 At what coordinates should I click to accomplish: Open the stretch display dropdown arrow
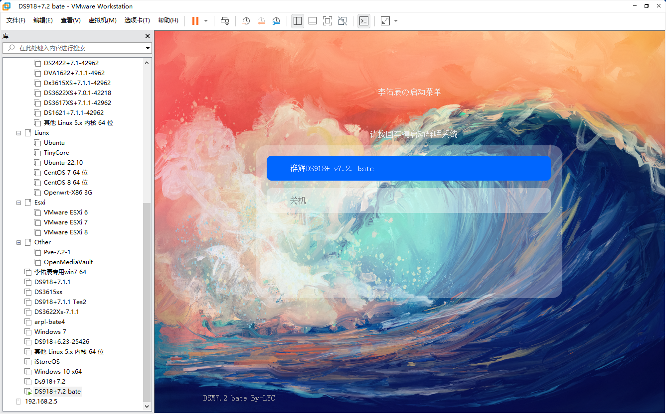coord(396,21)
